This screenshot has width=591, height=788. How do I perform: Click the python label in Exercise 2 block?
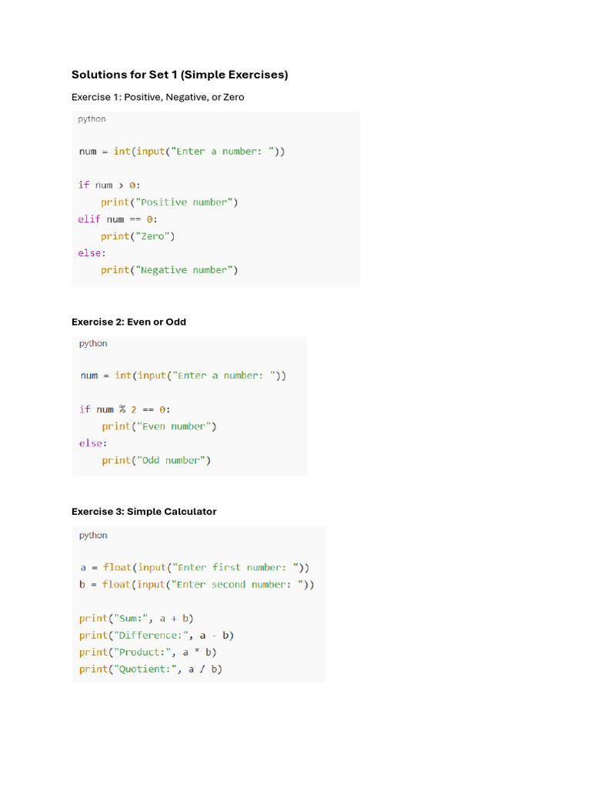(x=93, y=344)
